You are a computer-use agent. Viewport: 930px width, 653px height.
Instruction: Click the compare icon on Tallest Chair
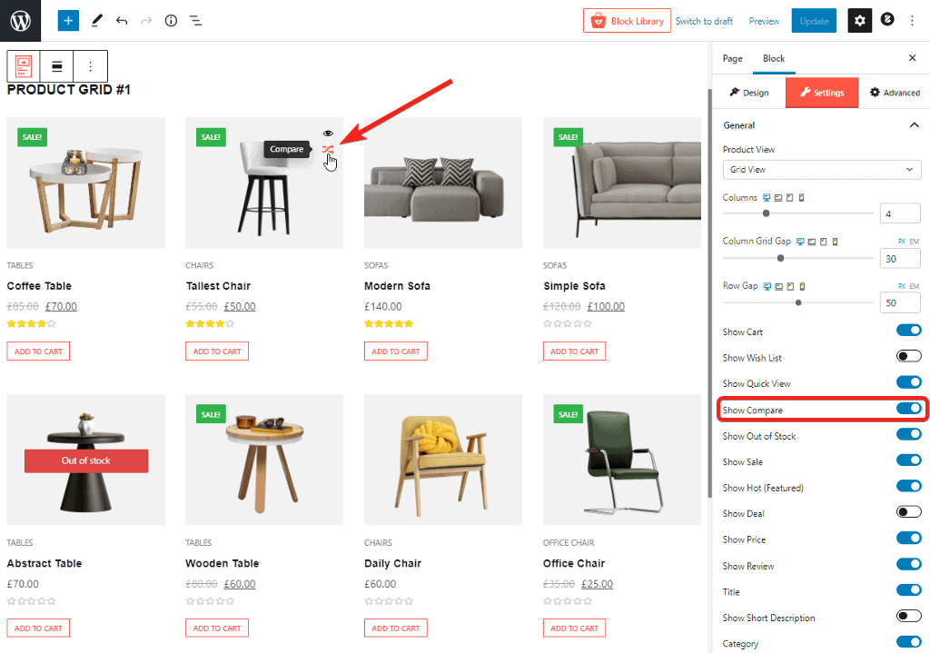[328, 150]
